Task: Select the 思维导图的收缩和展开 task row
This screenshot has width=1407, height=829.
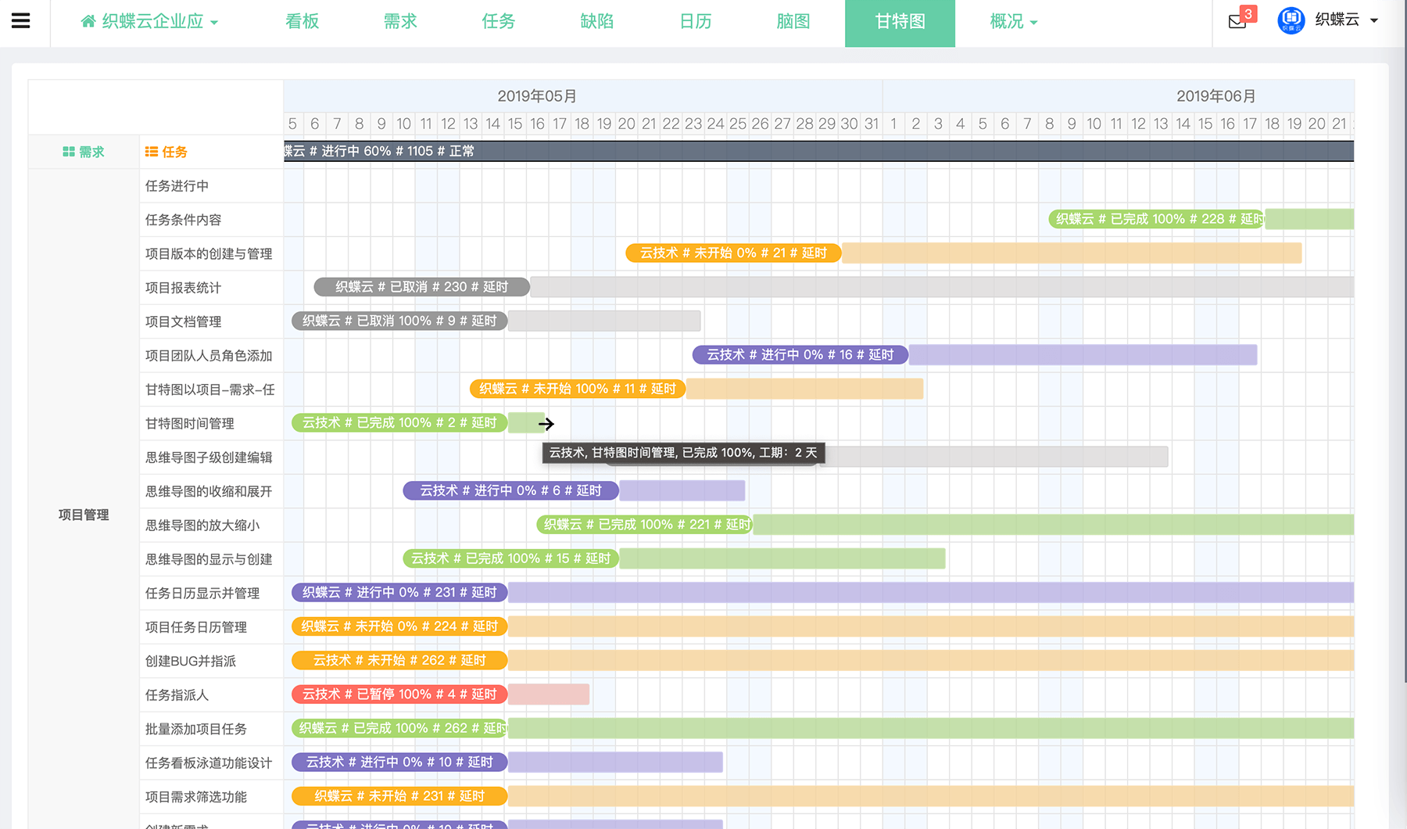Action: (x=211, y=491)
